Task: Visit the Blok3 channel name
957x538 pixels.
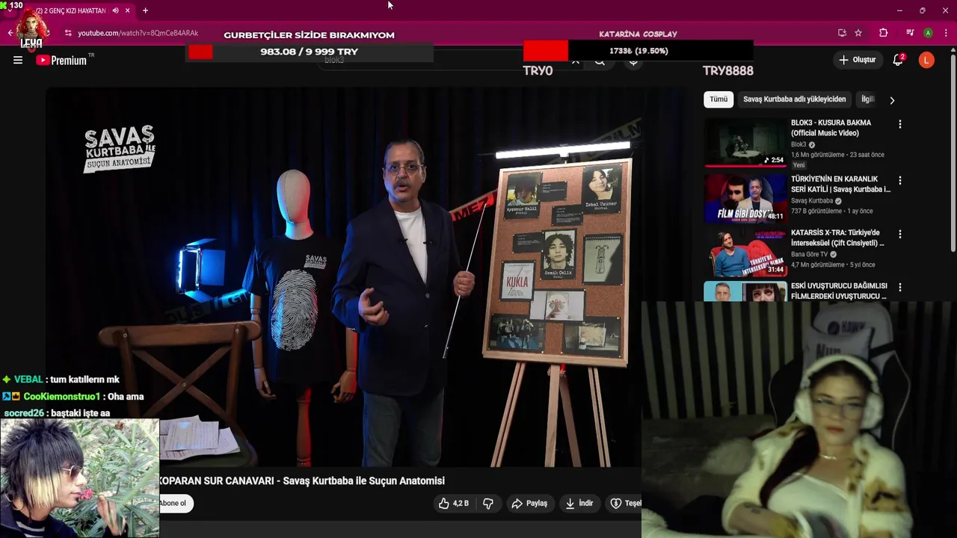Action: (x=798, y=144)
